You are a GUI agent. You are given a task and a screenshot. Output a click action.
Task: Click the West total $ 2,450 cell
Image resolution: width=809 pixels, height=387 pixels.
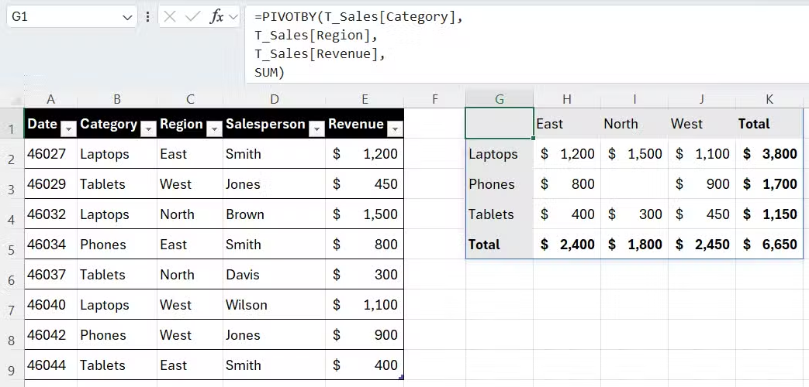702,245
